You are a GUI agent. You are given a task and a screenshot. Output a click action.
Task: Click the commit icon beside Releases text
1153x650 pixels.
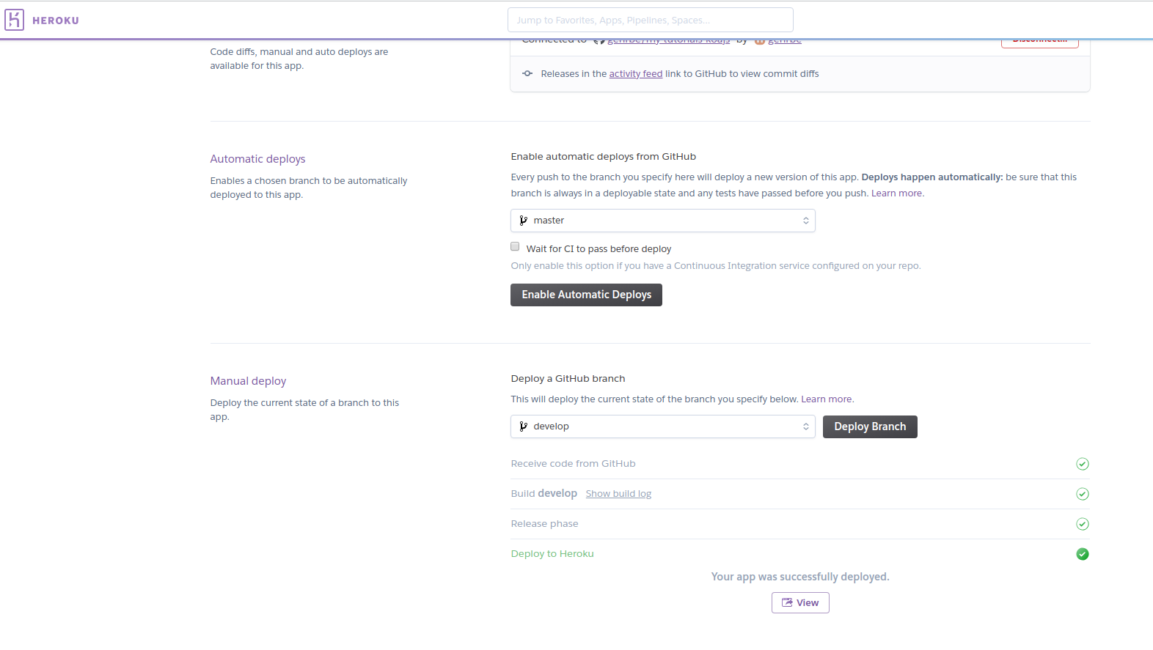(x=527, y=73)
